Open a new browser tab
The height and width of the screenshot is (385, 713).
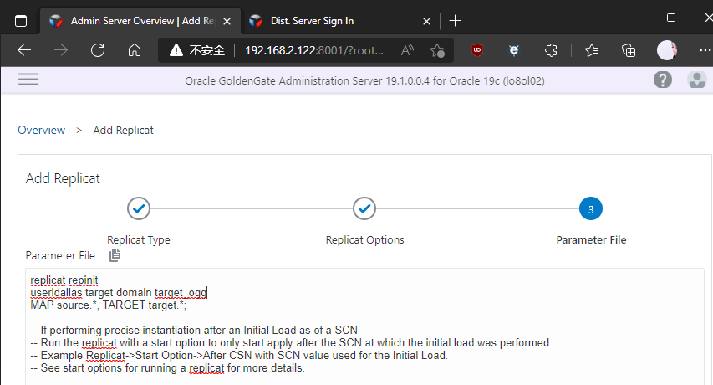click(455, 20)
